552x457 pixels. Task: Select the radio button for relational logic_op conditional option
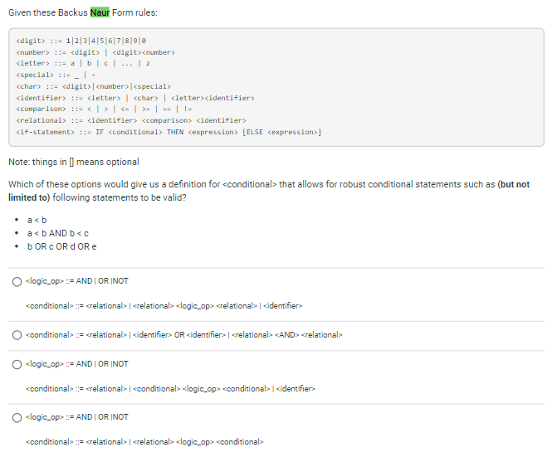coord(17,418)
